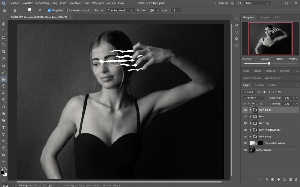The image size is (300, 187).
Task: Expand the Torn middelvinger group
Action: [251, 130]
